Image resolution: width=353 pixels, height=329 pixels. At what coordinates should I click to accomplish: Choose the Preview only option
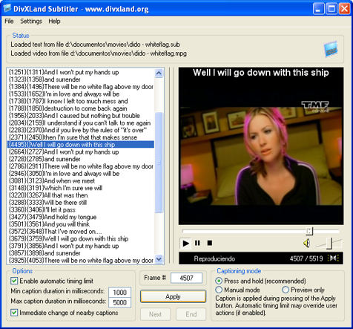[x=286, y=290]
